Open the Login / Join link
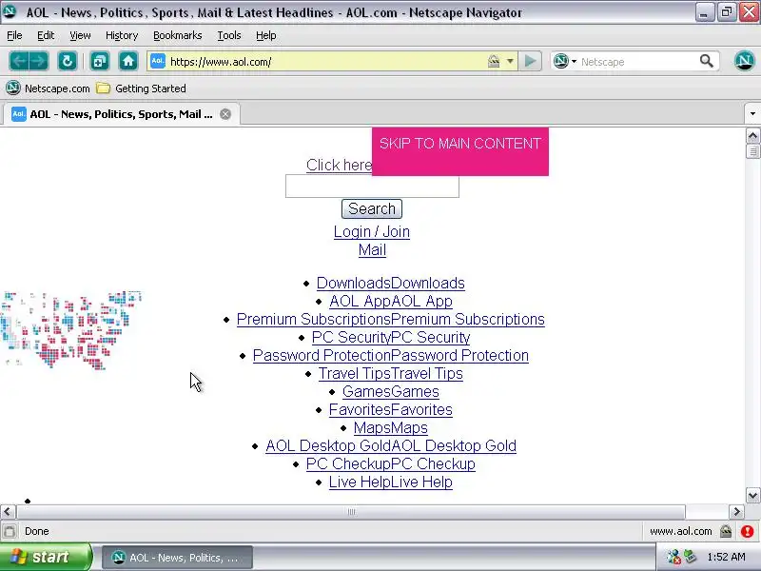 (372, 231)
